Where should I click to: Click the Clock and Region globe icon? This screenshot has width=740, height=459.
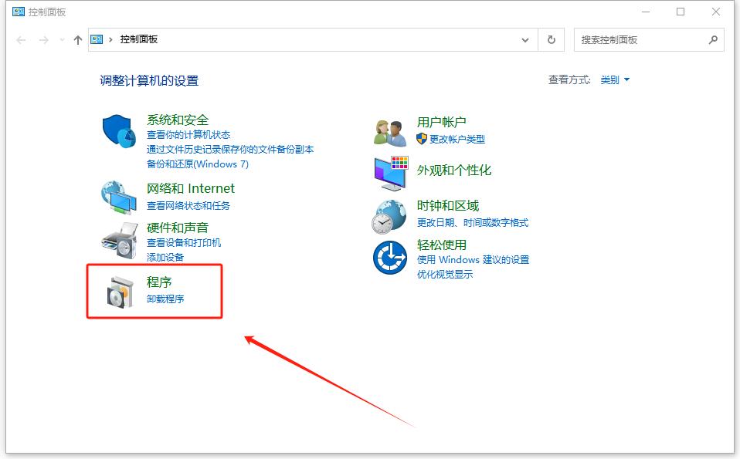390,216
